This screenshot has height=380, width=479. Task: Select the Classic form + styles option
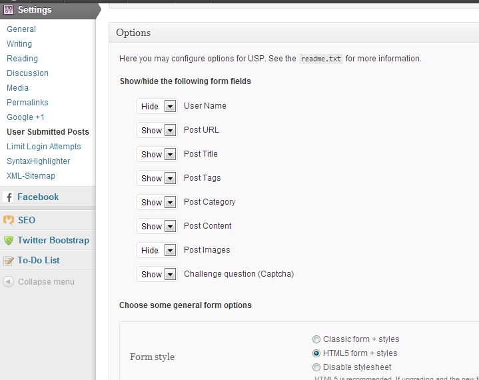pos(316,339)
